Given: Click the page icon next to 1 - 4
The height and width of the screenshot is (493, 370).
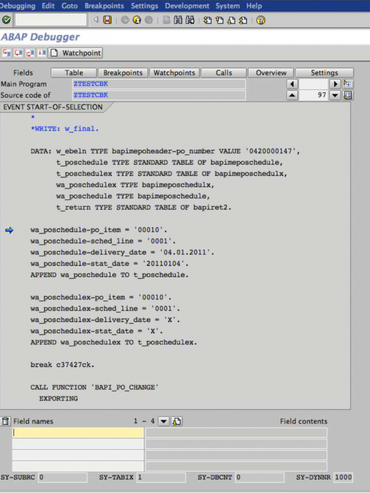Looking at the screenshot, I should (177, 421).
